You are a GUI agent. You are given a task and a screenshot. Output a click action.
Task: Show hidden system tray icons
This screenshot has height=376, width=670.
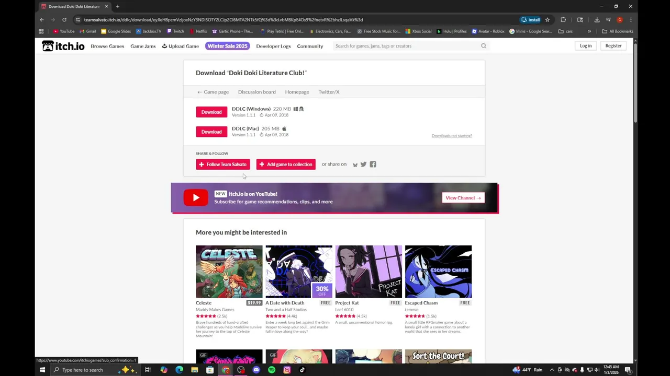552,370
